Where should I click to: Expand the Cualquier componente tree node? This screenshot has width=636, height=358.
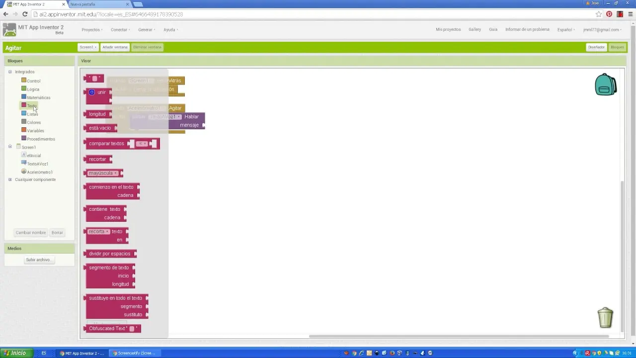(x=10, y=179)
